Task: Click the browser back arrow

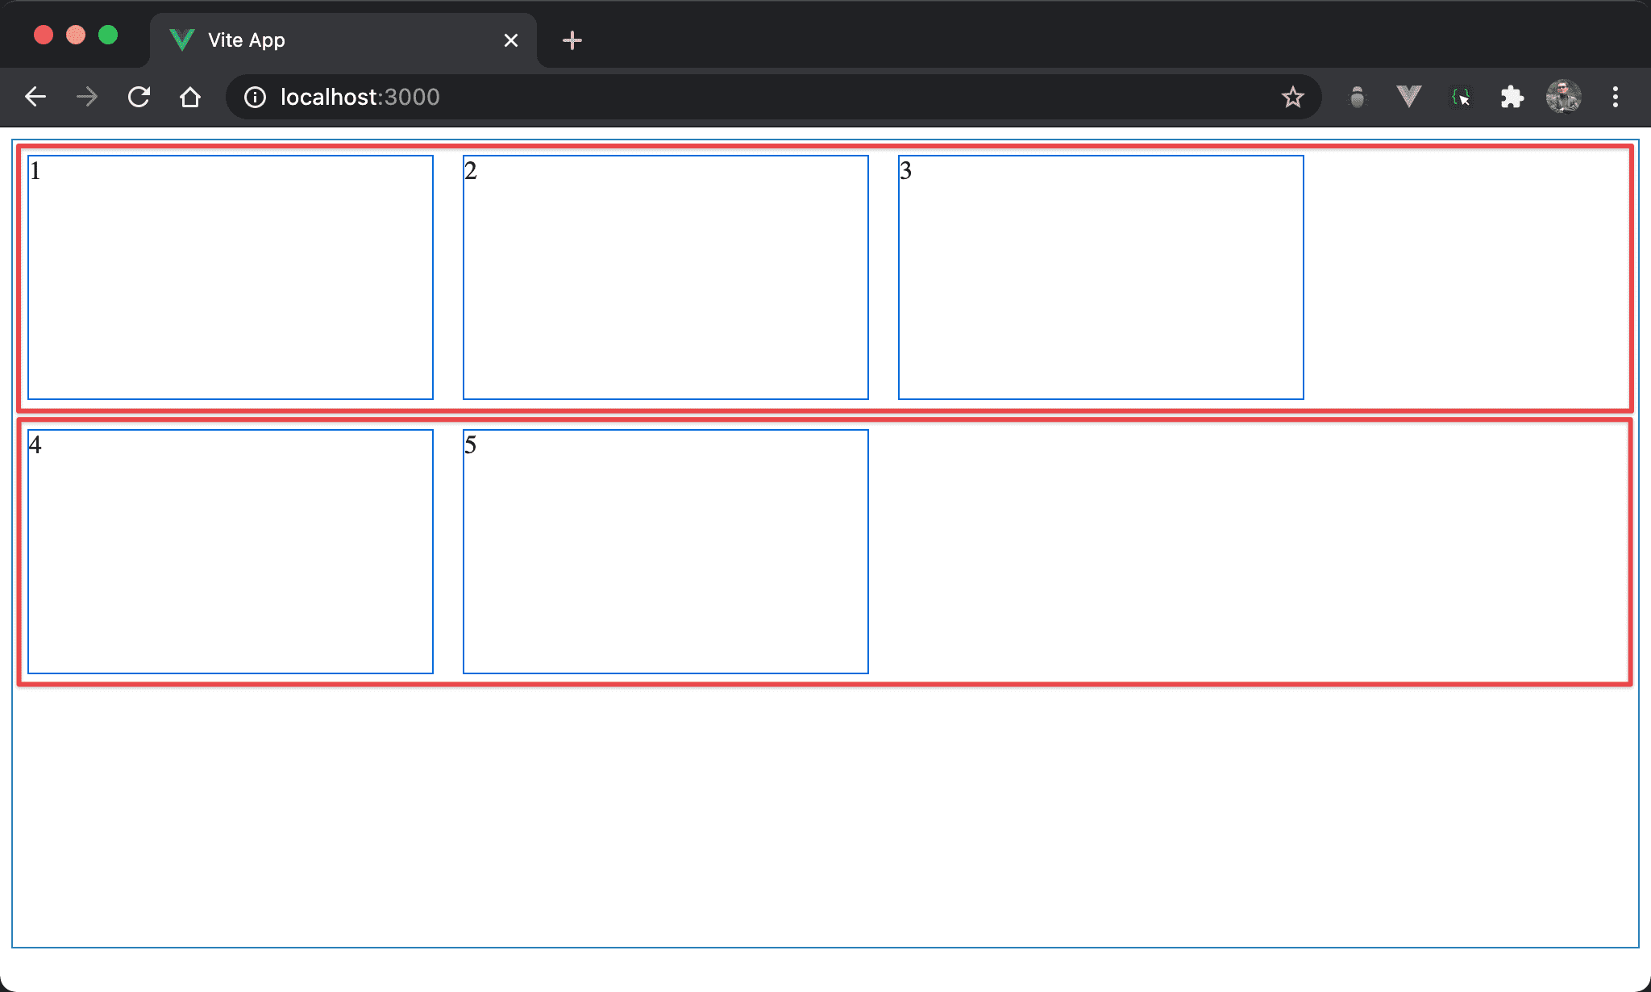Action: pos(35,97)
